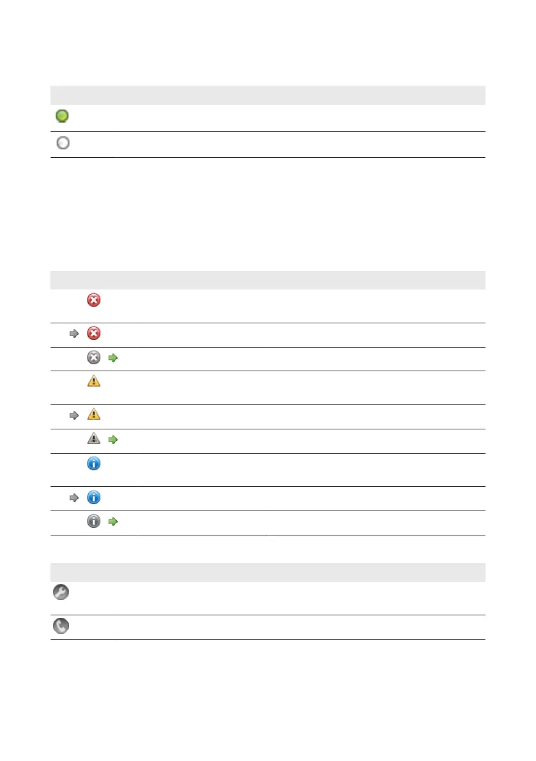Screen dimensions: 536x761
Task: Click the gray telephone handset icon
Action: pyautogui.click(x=61, y=626)
